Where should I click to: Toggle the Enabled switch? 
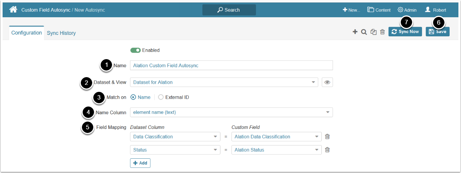pos(136,50)
